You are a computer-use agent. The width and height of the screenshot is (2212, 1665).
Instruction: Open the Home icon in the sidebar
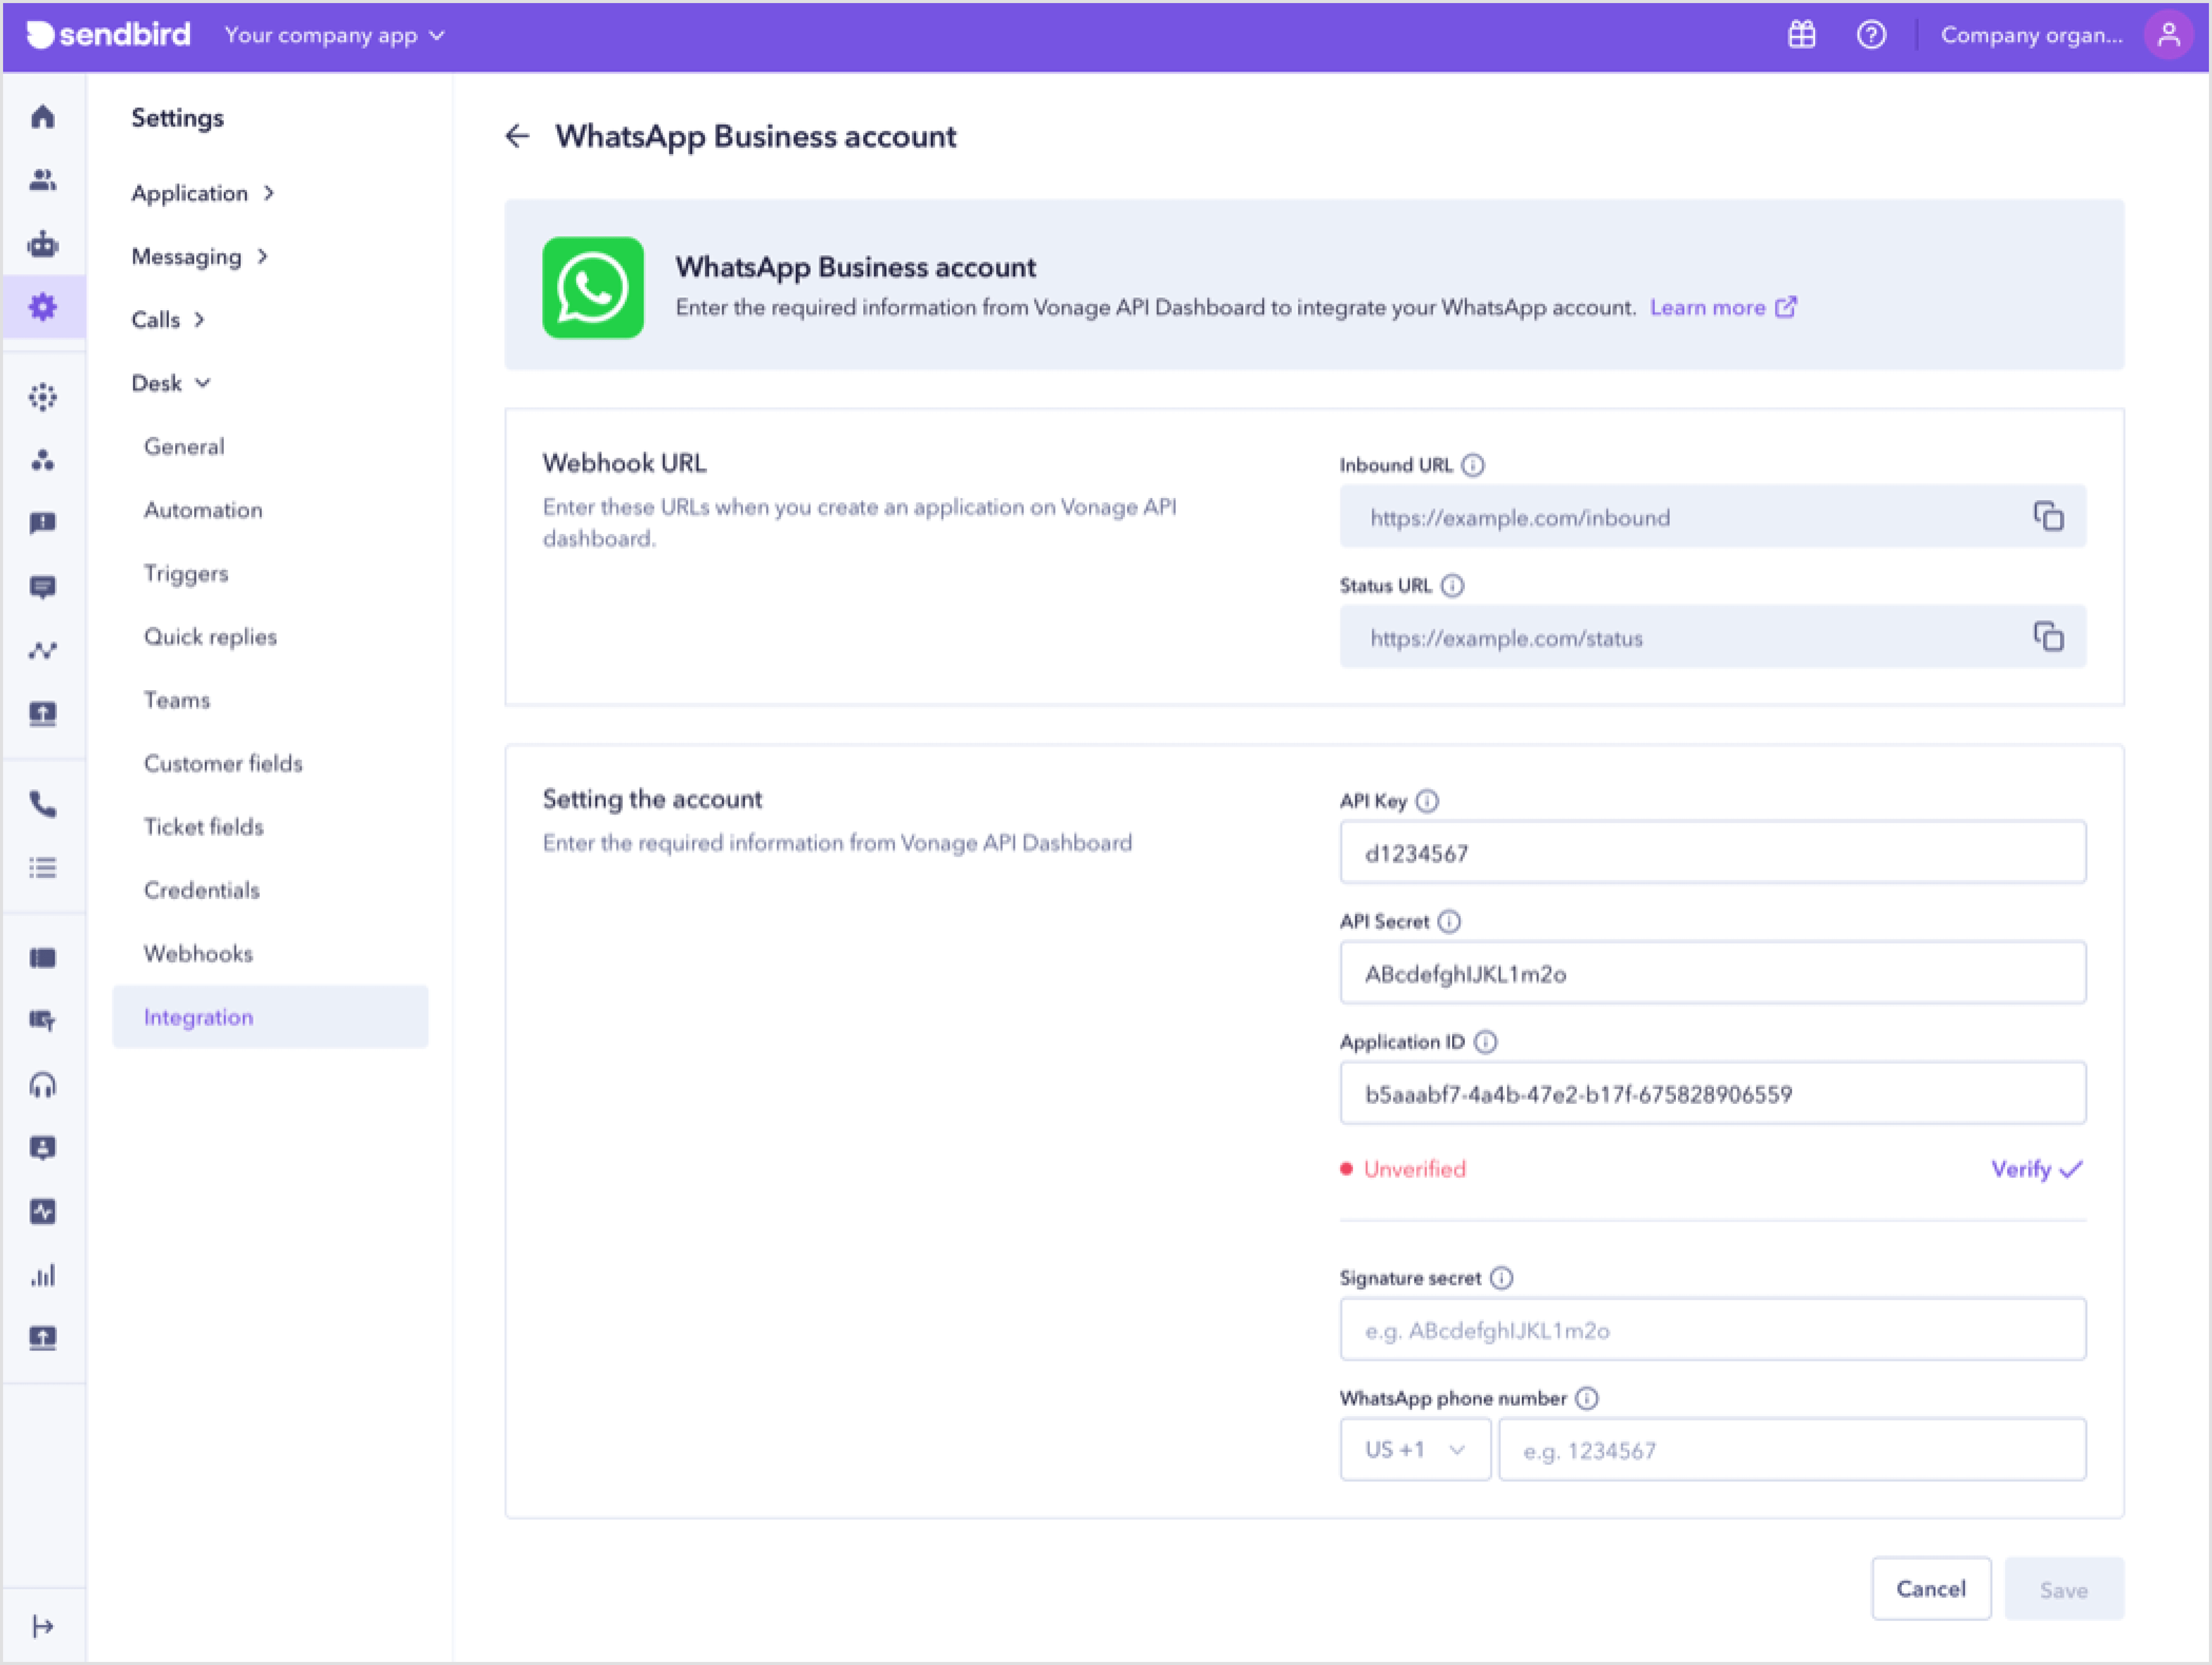[x=43, y=117]
